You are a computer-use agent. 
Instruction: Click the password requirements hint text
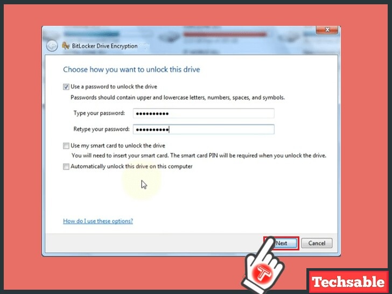click(178, 97)
